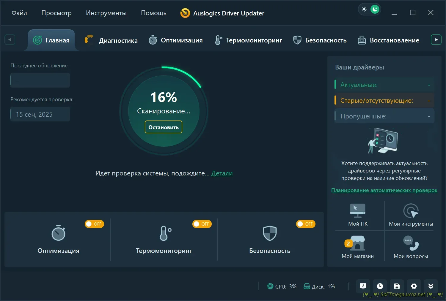Open the Инструменты menu
The image size is (446, 301).
[106, 13]
